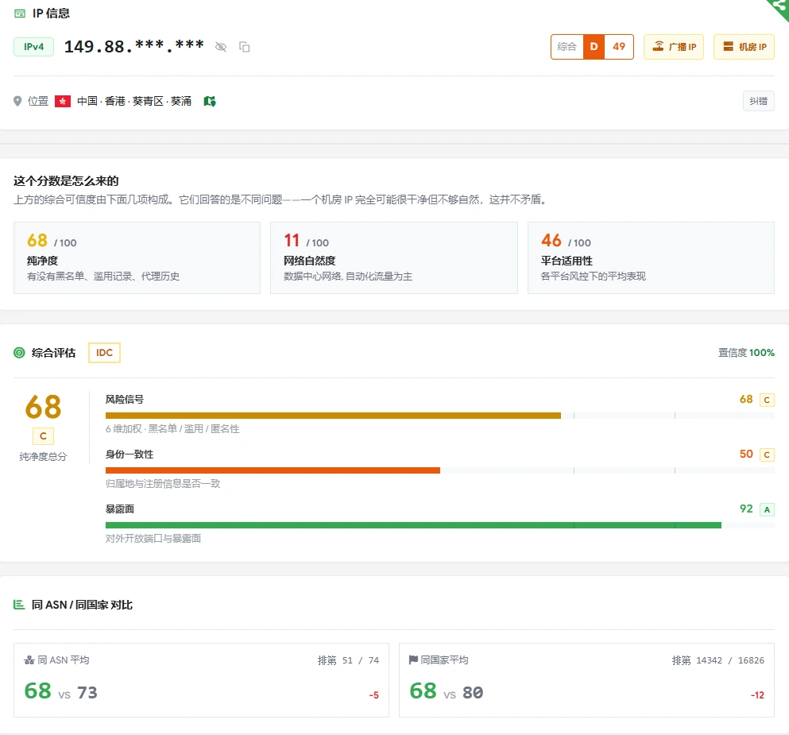Screen dimensions: 789x735
Task: Click the 对外开放端口与暴露面 description
Action: coord(153,538)
